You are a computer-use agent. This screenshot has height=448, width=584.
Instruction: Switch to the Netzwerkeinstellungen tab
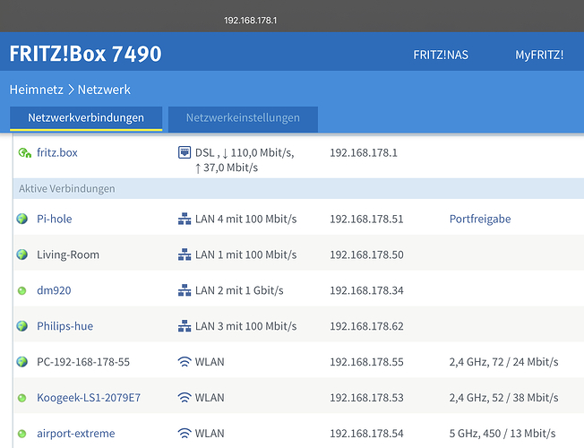point(242,118)
